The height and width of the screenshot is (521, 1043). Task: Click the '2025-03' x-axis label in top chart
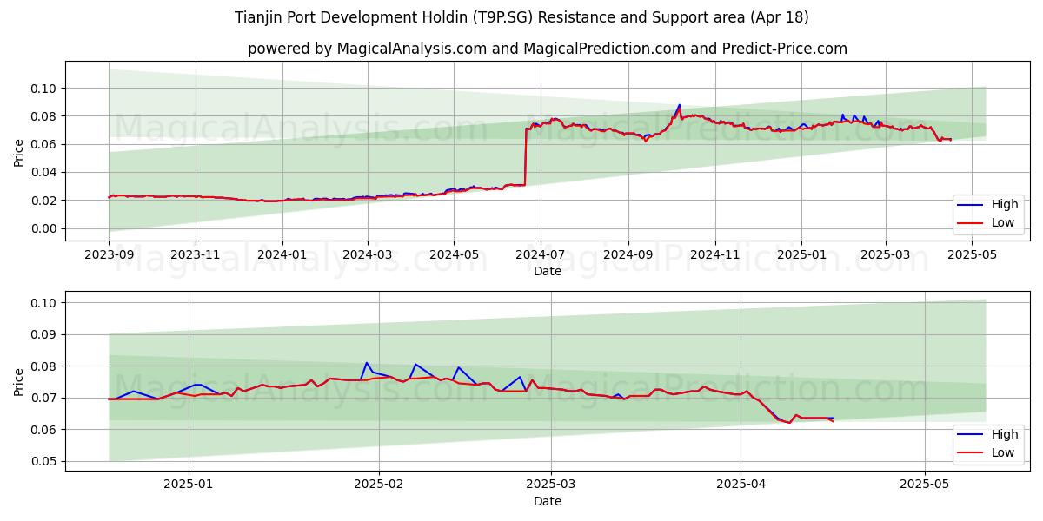tap(886, 256)
